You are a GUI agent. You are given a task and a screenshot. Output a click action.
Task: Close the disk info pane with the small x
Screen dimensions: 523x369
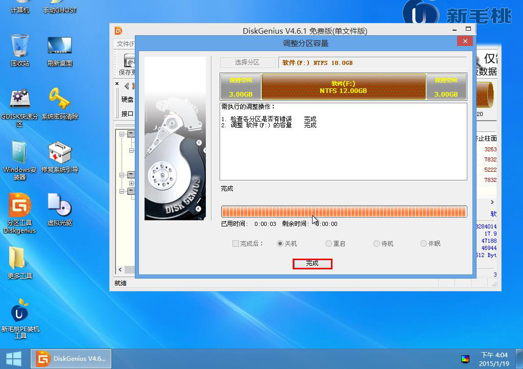117,84
